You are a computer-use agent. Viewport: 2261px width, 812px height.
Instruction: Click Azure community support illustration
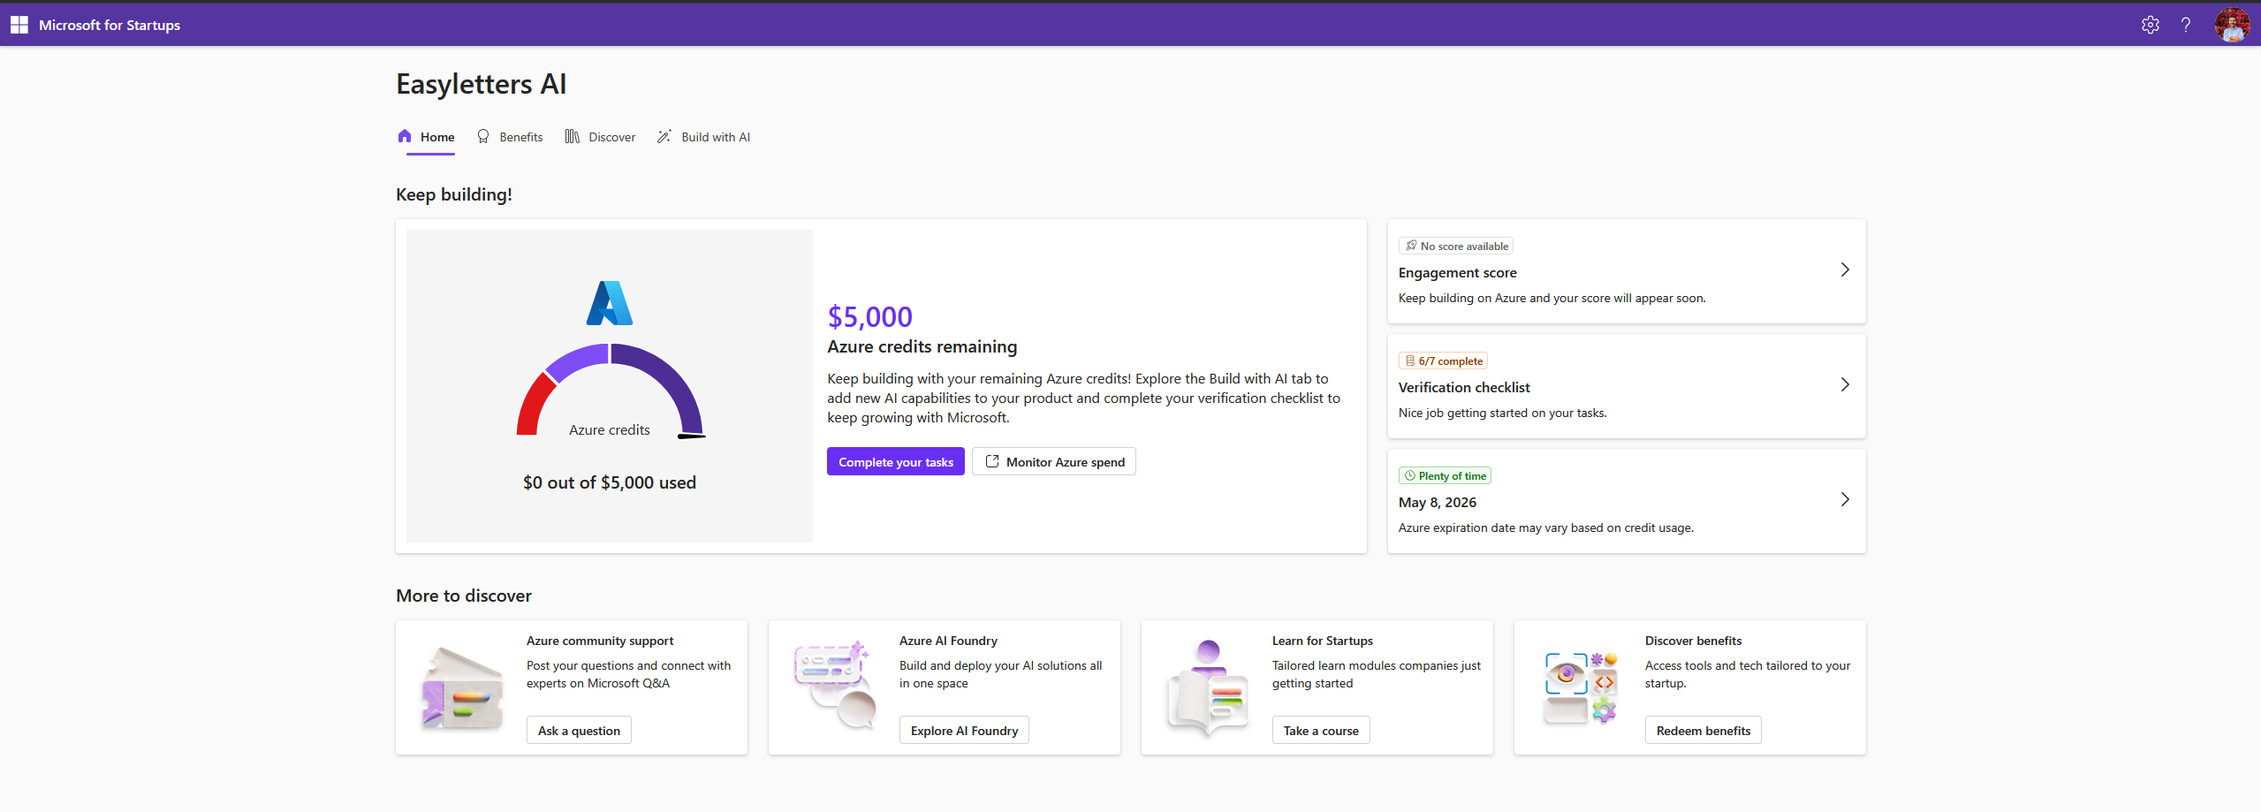coord(462,688)
